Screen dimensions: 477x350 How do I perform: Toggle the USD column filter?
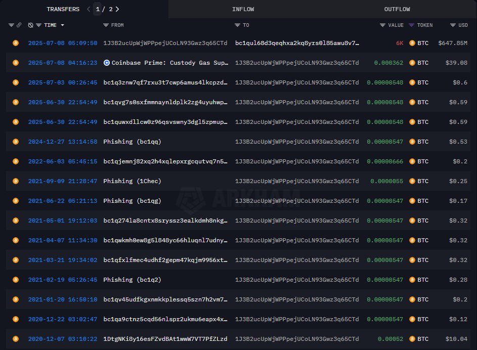click(453, 25)
